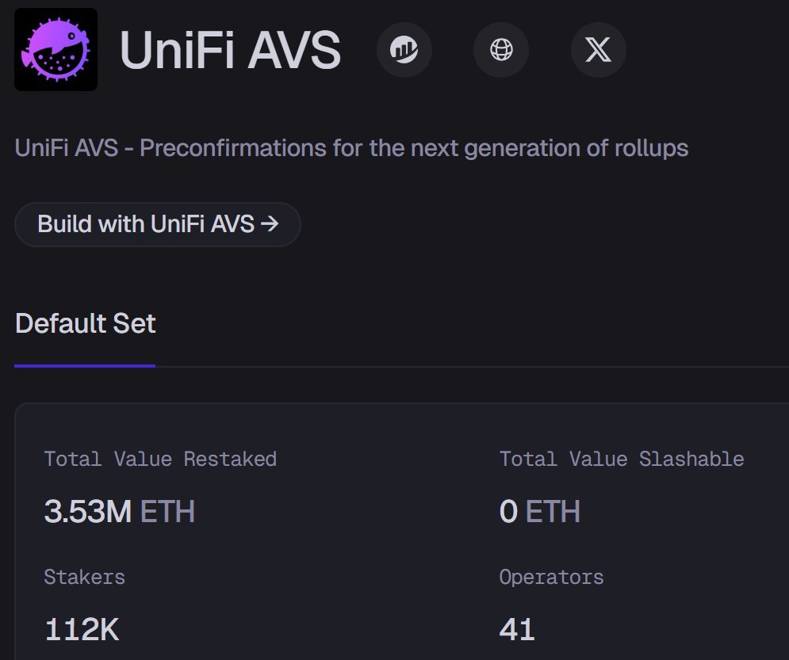Click the UniFi AVS title heading

coord(230,50)
